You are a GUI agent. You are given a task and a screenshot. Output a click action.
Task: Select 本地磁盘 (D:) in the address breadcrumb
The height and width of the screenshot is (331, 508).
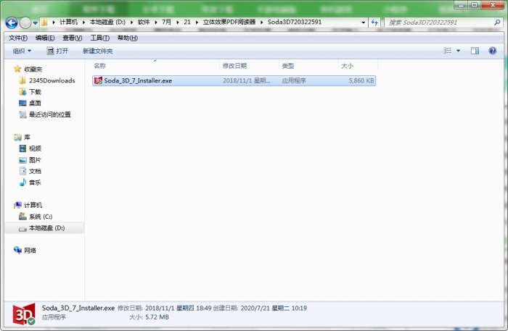(107, 22)
